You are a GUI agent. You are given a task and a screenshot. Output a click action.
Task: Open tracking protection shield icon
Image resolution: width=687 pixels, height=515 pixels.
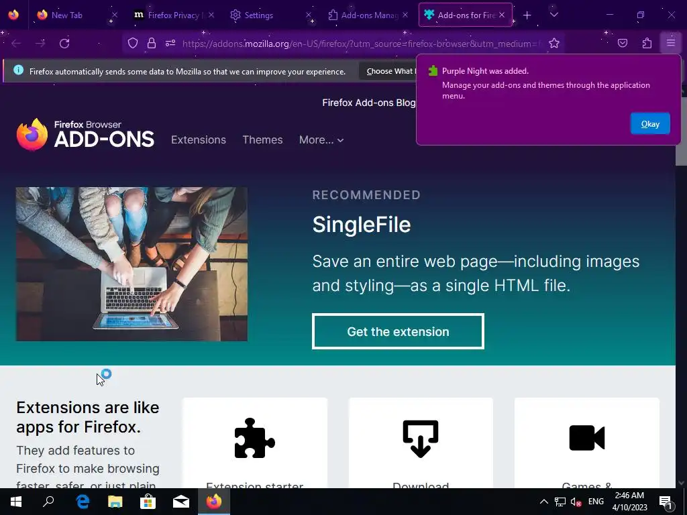point(133,43)
